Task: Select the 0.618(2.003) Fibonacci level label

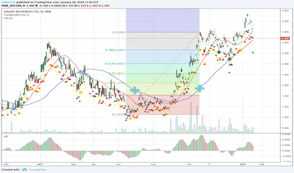Action: point(115,64)
